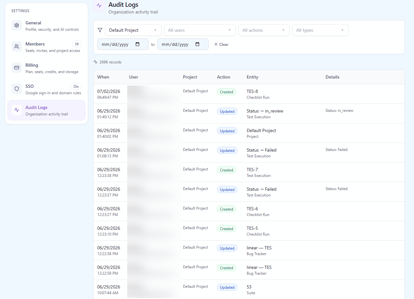This screenshot has height=299, width=414.
Task: Click the filter funnel icon
Action: [100, 30]
